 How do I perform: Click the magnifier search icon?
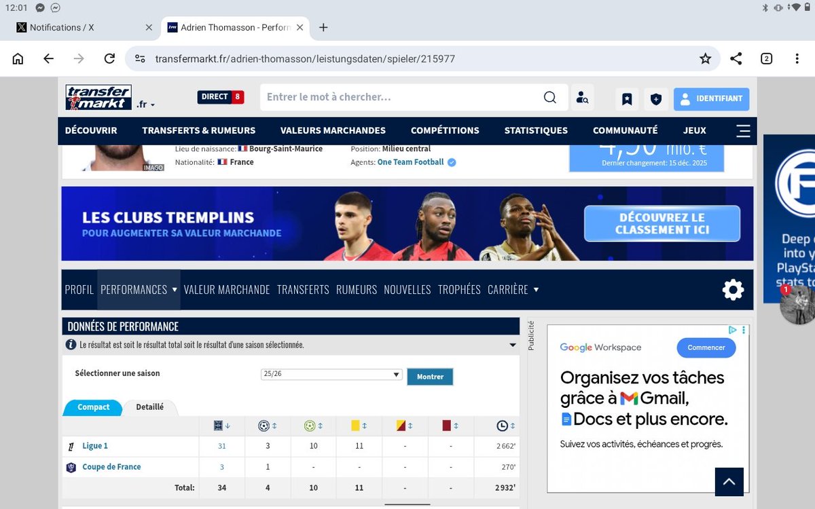coord(550,97)
